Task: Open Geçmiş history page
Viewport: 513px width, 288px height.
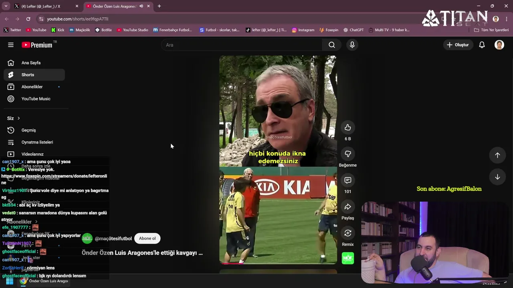Action: click(x=34, y=130)
